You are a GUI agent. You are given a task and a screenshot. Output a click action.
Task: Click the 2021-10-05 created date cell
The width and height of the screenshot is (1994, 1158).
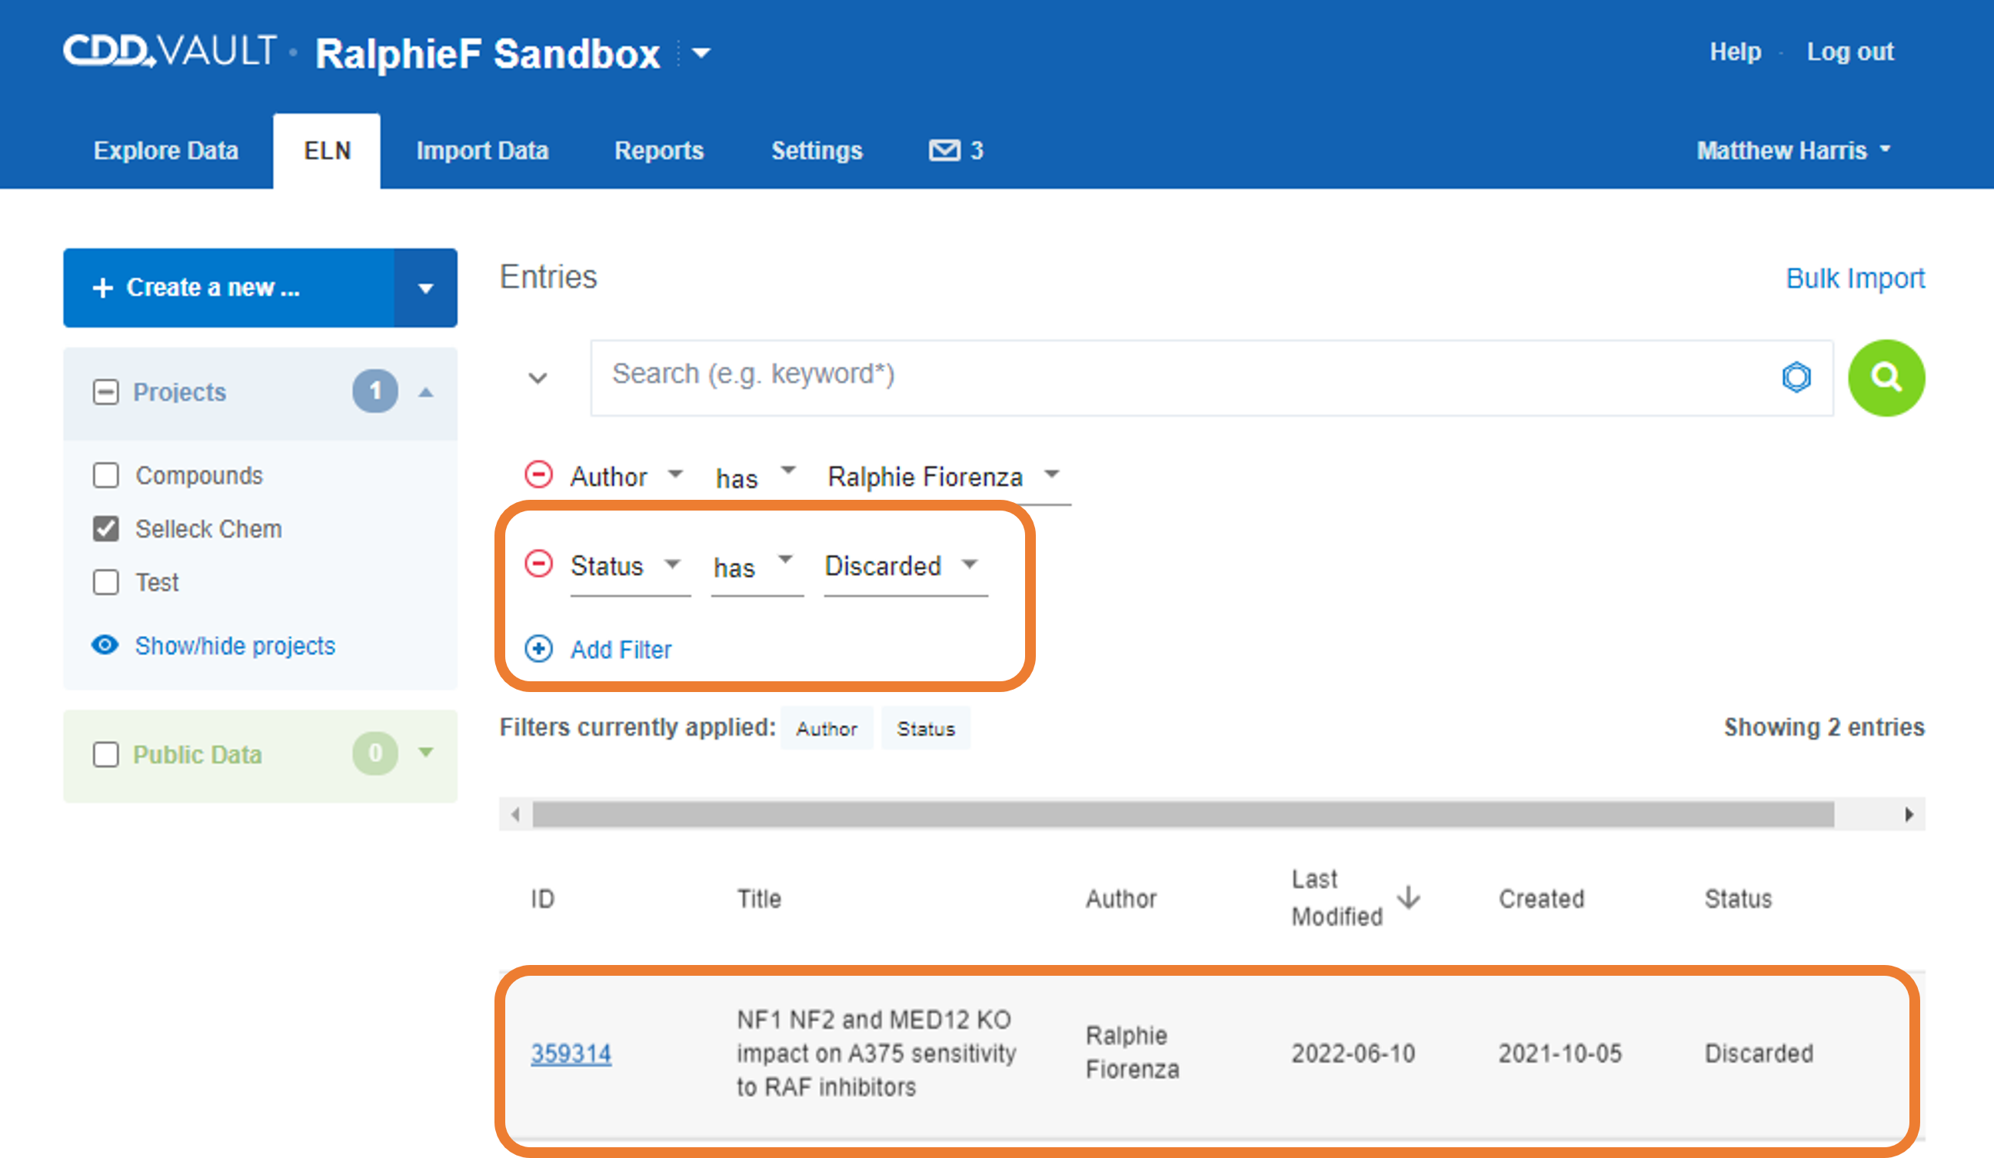tap(1560, 1053)
